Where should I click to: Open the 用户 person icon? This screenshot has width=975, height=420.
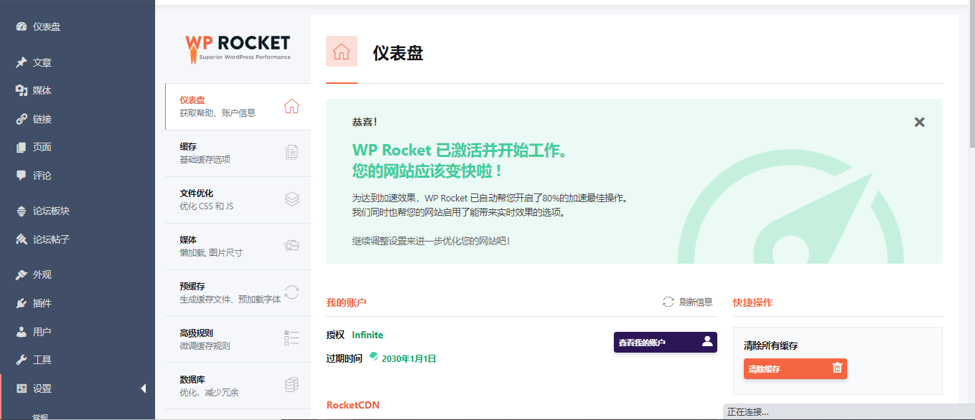point(21,332)
